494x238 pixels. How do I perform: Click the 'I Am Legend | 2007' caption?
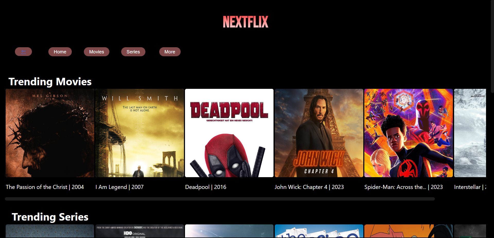coord(119,187)
